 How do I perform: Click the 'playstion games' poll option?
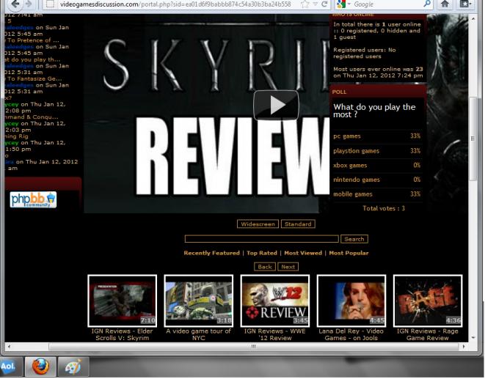click(357, 151)
